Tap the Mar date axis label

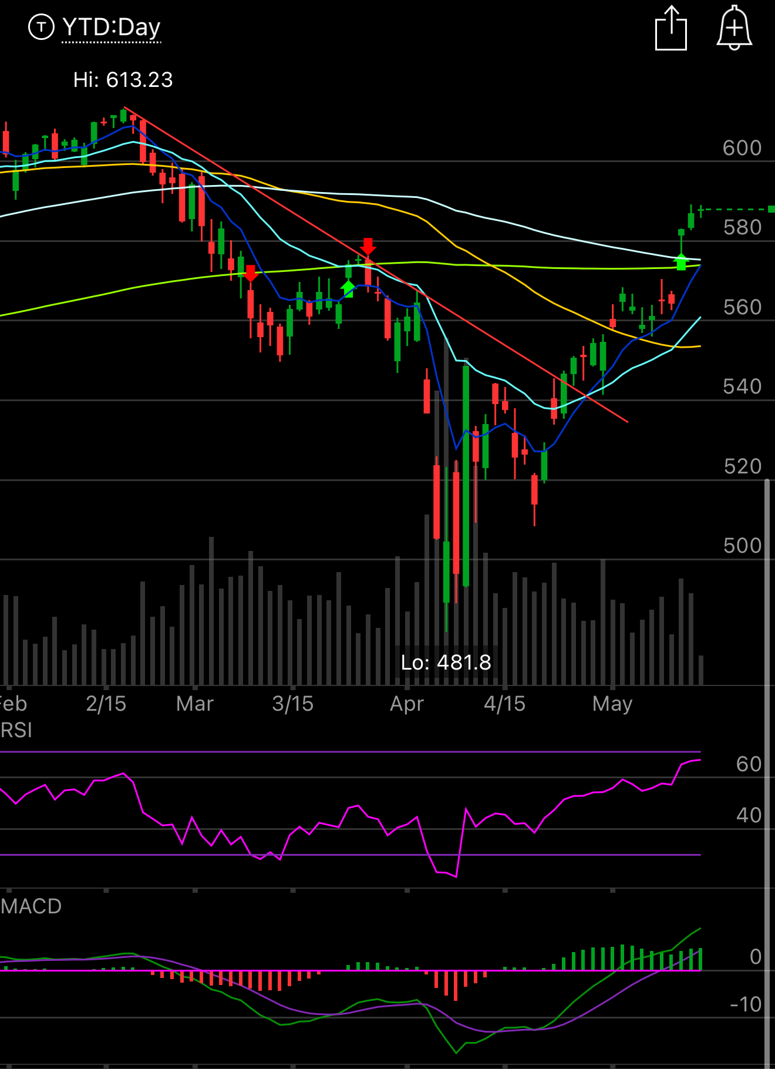coord(195,703)
